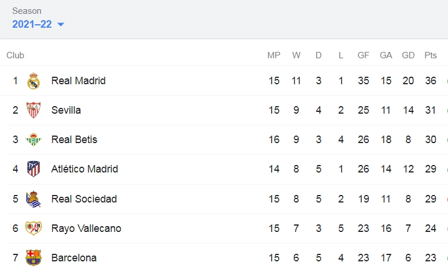Select the Barcelona club name

74,258
